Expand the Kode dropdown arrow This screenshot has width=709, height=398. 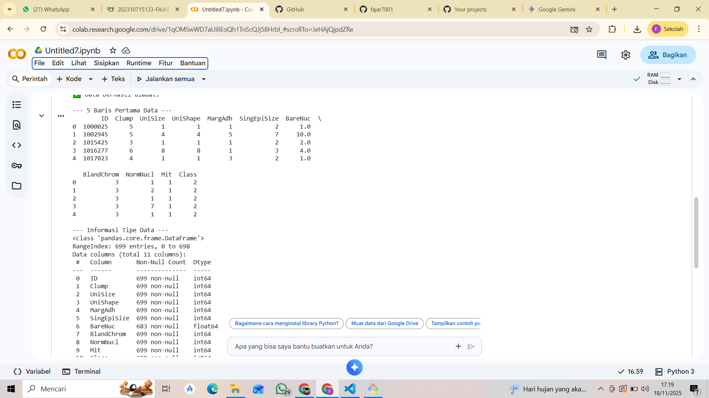(90, 79)
